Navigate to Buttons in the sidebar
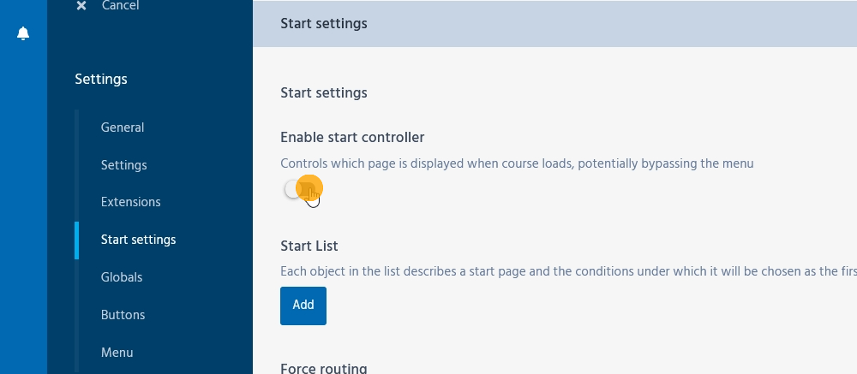The height and width of the screenshot is (374, 857). click(x=123, y=315)
